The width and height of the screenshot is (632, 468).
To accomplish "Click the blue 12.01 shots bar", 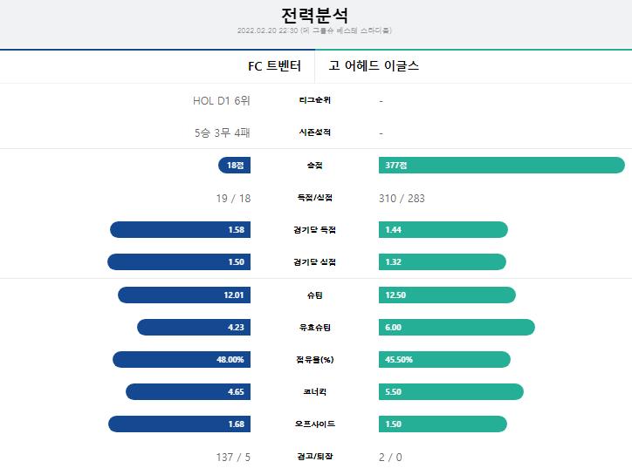I will pos(184,295).
